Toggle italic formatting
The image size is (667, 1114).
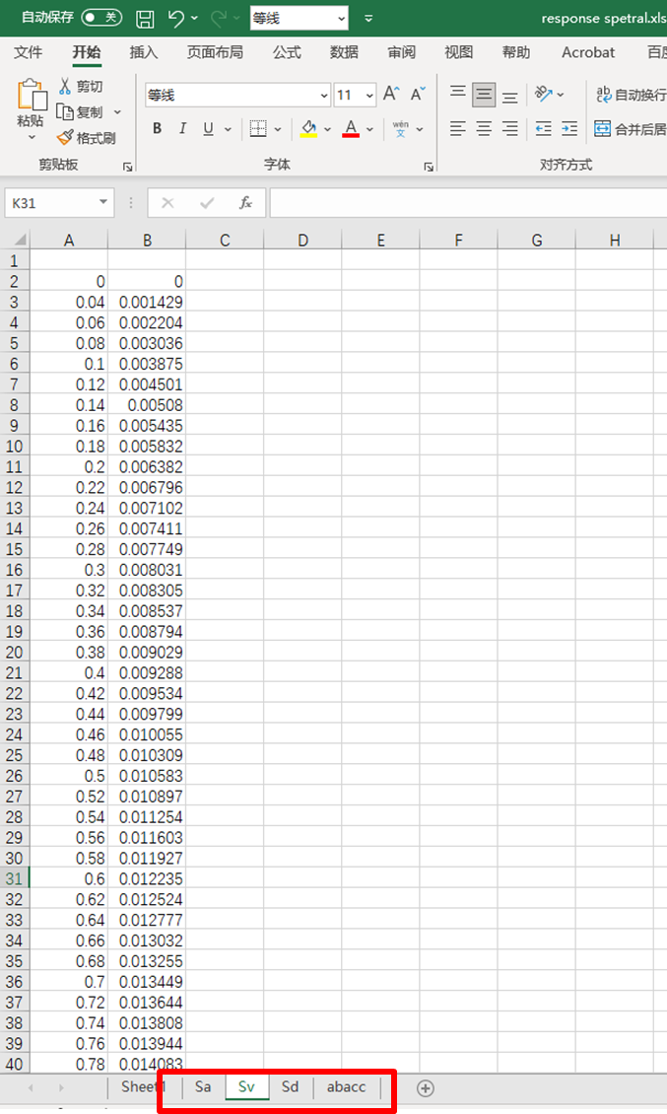182,128
